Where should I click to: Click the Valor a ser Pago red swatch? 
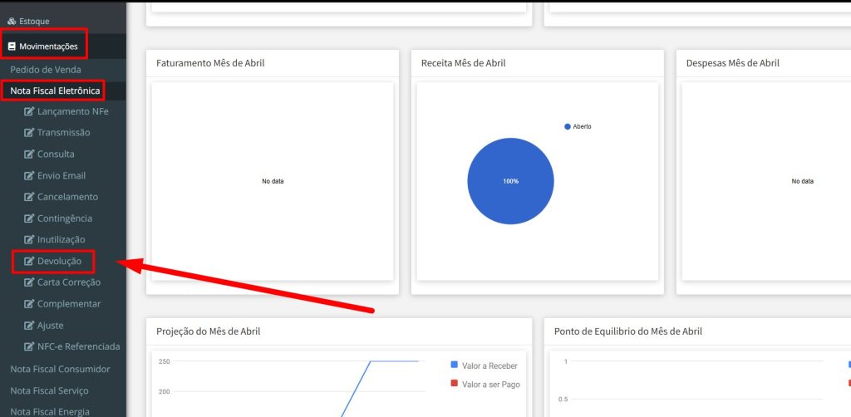click(455, 384)
